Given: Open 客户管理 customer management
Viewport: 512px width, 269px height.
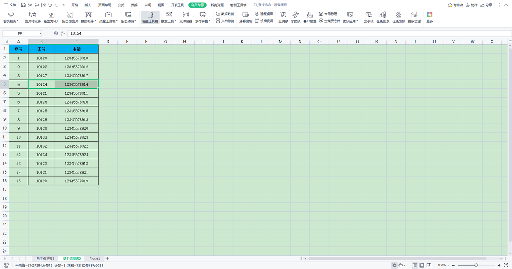Looking at the screenshot, I should click(310, 17).
